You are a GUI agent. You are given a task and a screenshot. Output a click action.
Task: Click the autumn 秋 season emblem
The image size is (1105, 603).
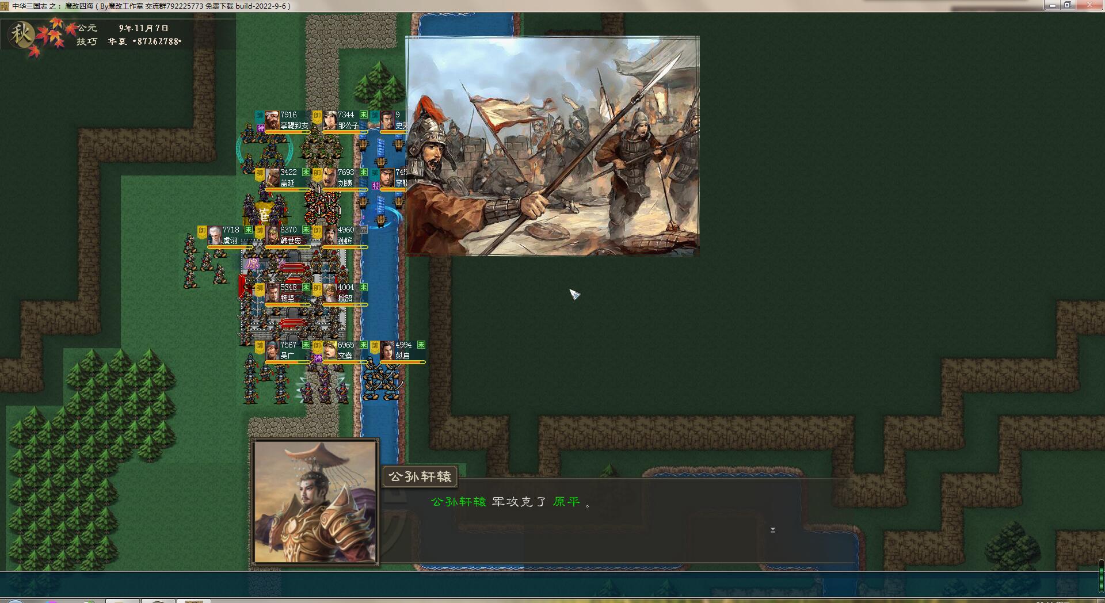[22, 35]
